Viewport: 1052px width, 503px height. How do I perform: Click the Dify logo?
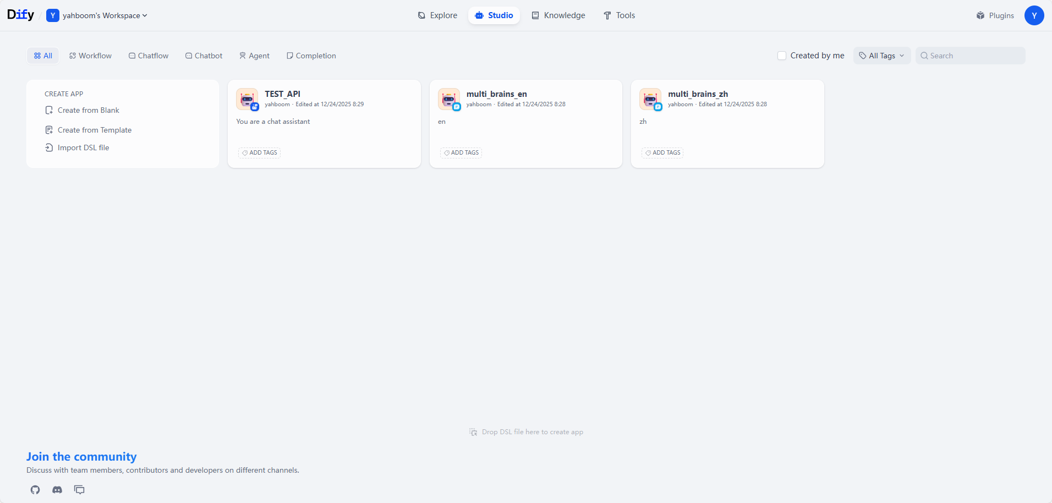pos(20,15)
